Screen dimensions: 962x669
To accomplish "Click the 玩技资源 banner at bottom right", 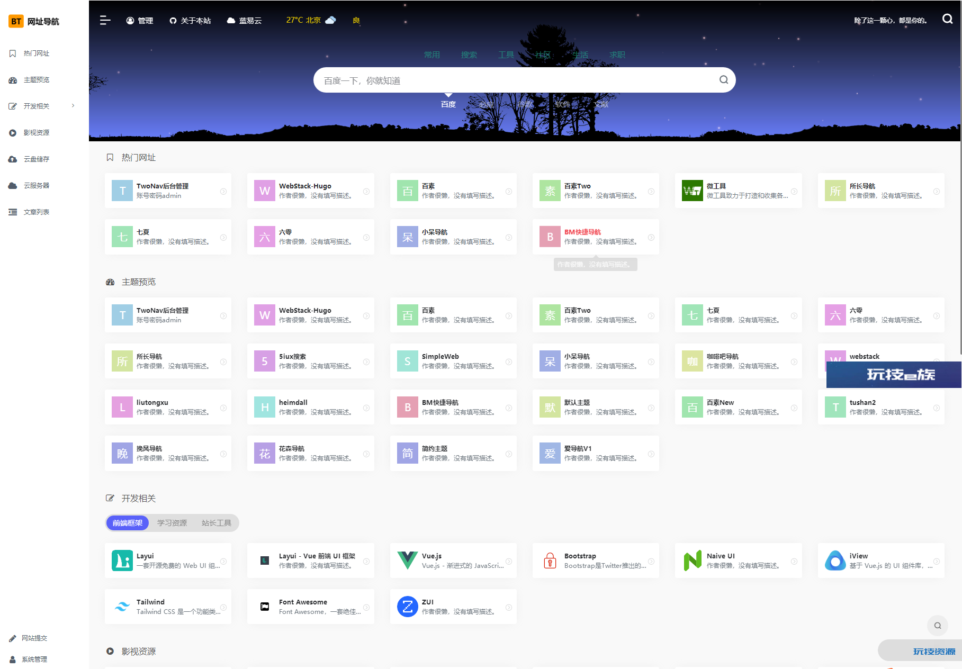I will (920, 651).
